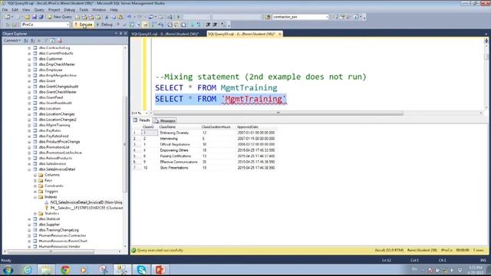The width and height of the screenshot is (491, 276).
Task: Click the Paste toolbar icon
Action: click(x=120, y=17)
